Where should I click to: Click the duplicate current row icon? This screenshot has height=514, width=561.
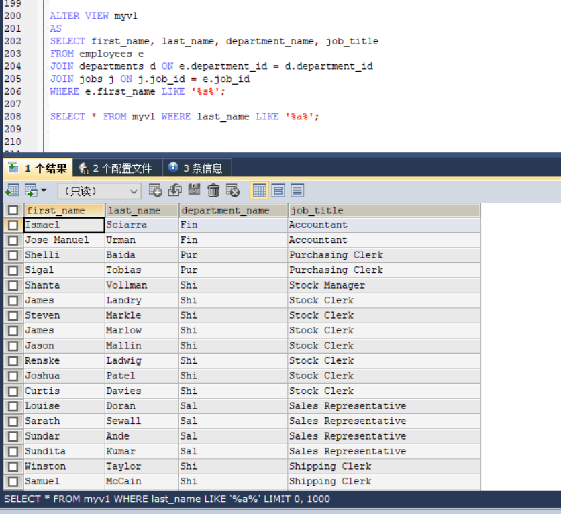[x=175, y=191]
